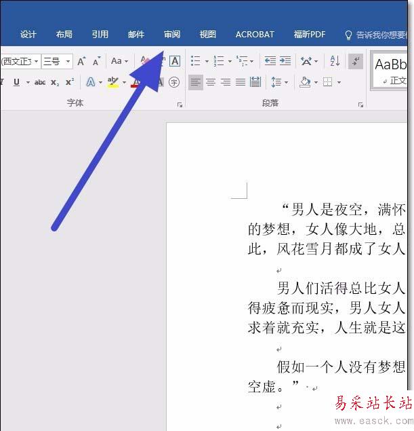Toggle the character border A
Image resolution: width=414 pixels, height=431 pixels.
coord(175,61)
